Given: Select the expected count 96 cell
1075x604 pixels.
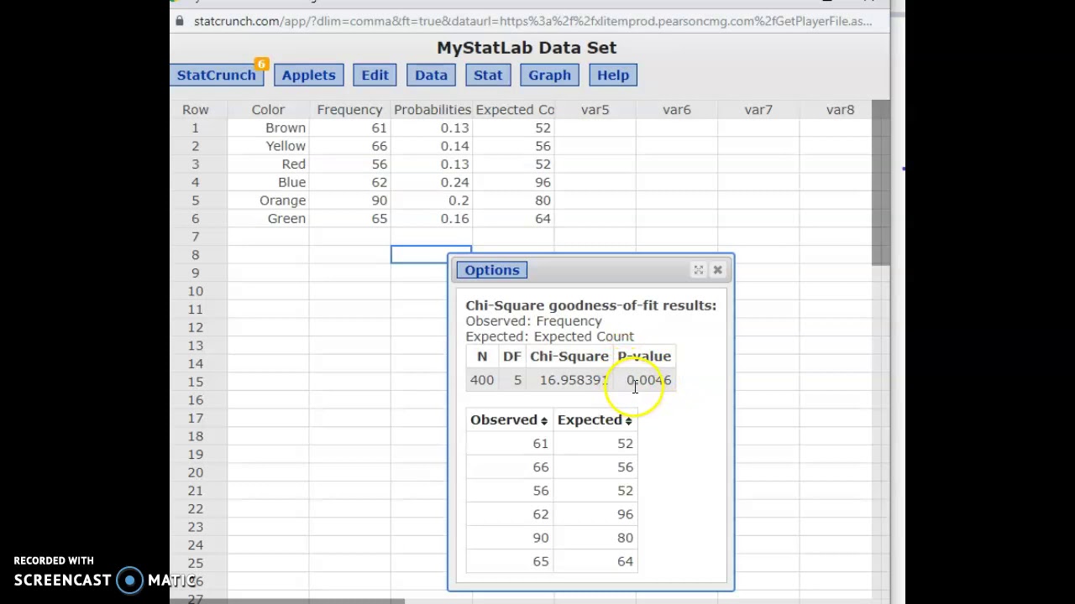Looking at the screenshot, I should (513, 182).
